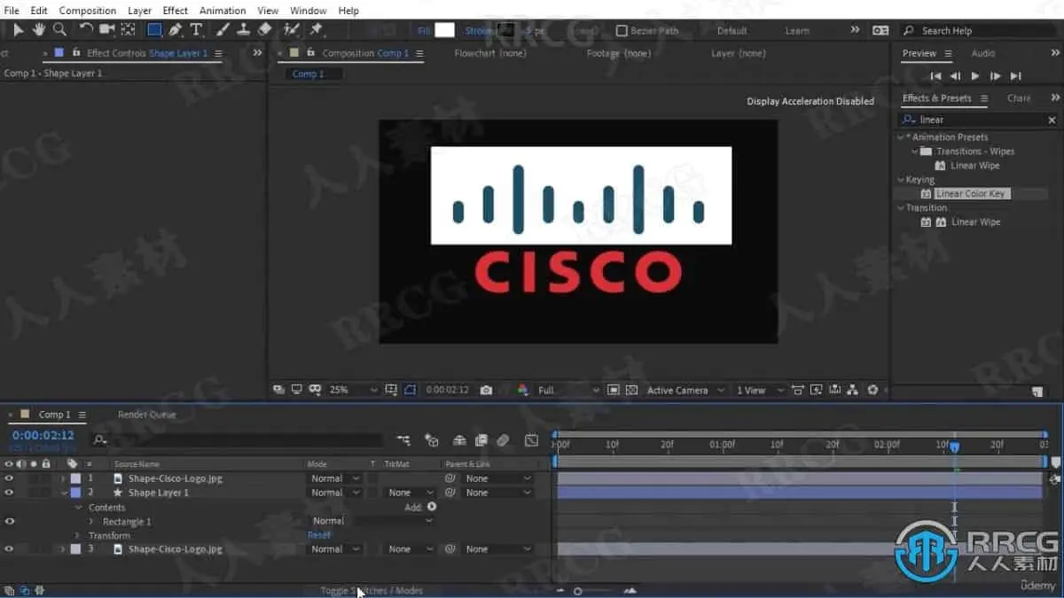The image size is (1064, 598).
Task: Click the Motion Blur icon in timeline
Action: 503,440
